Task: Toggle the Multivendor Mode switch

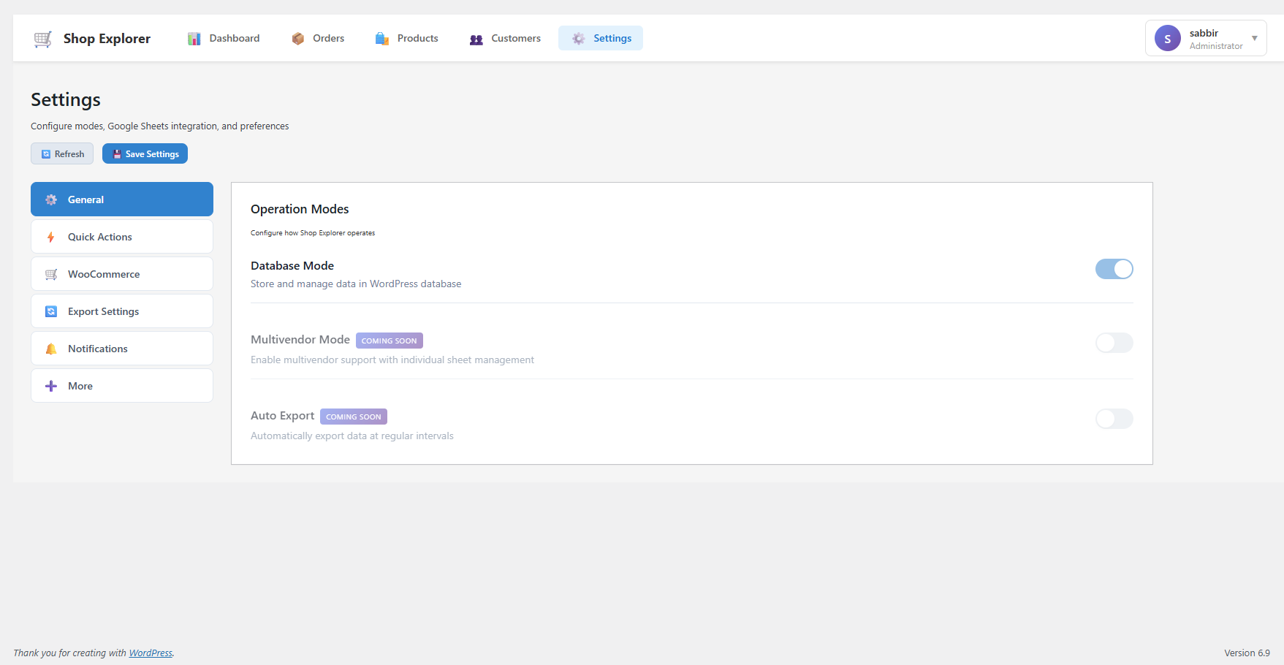Action: [x=1114, y=343]
